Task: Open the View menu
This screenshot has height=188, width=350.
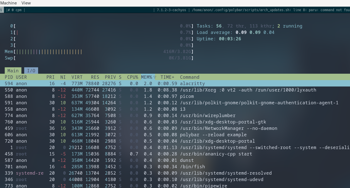Action: pyautogui.click(x=26, y=3)
